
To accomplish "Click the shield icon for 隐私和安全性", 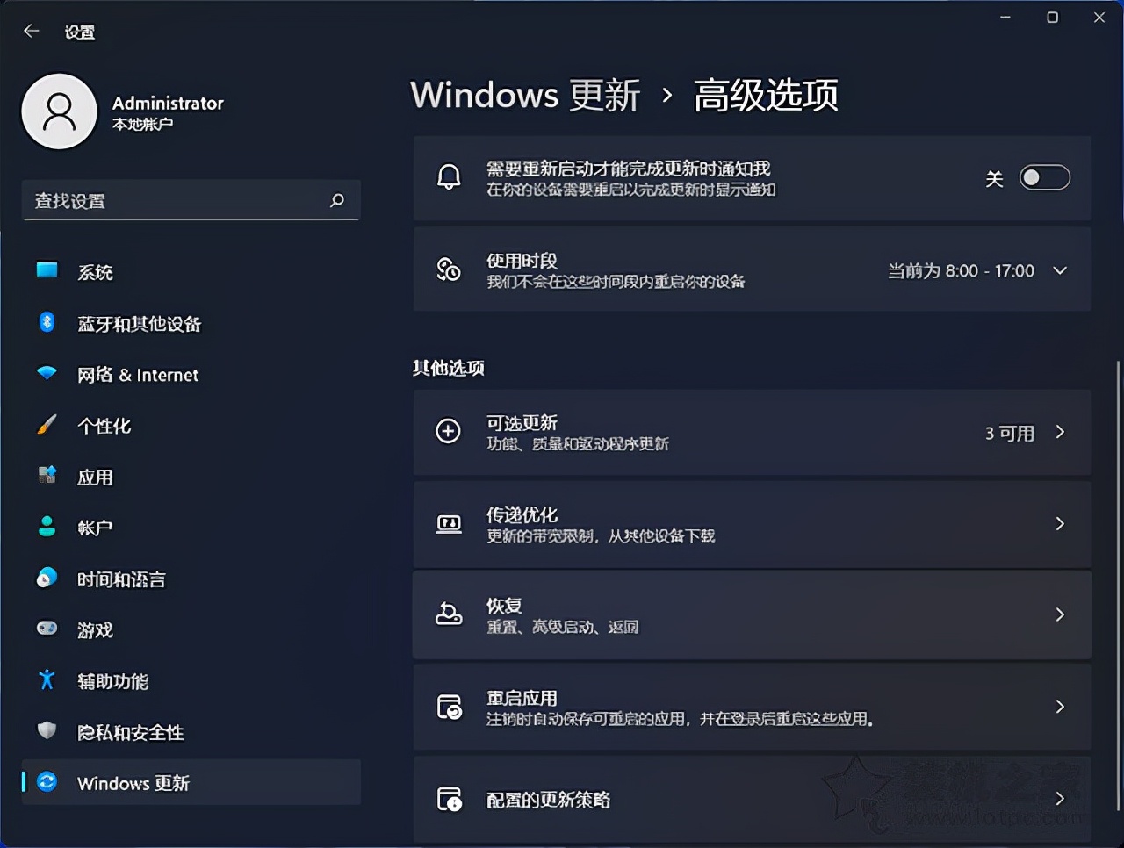I will tap(47, 730).
